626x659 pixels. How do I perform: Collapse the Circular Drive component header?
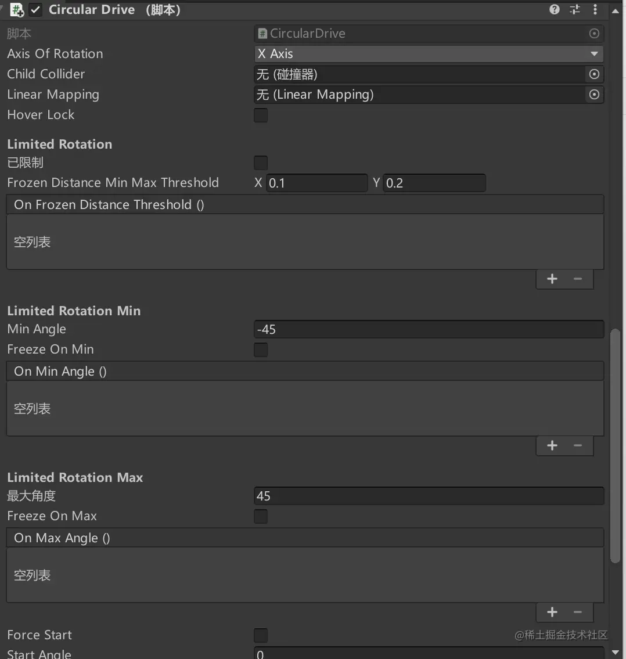3,9
